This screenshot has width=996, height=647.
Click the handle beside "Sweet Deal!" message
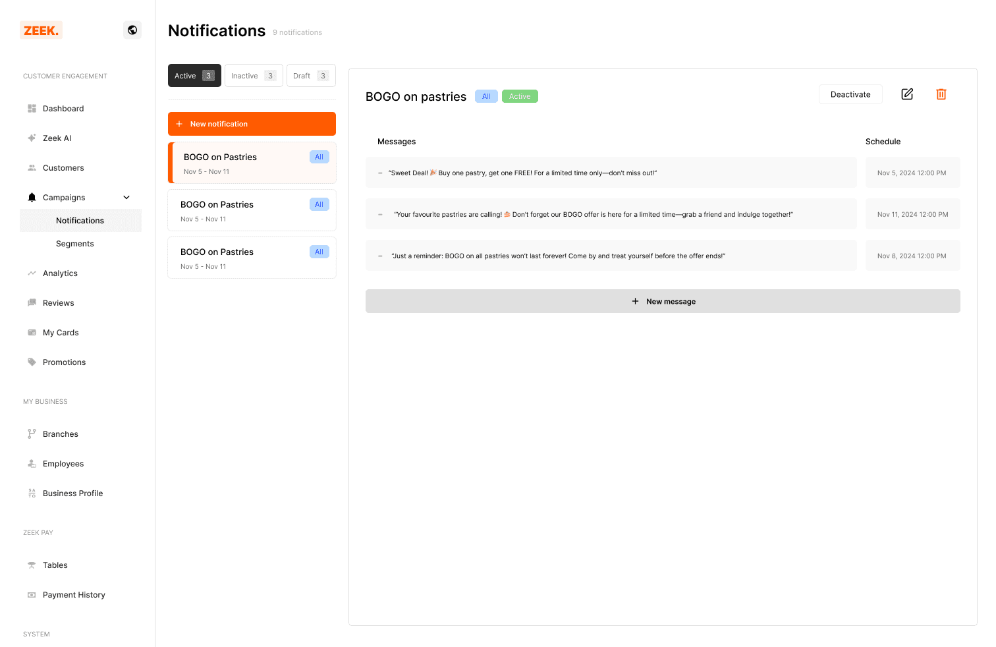coord(380,173)
